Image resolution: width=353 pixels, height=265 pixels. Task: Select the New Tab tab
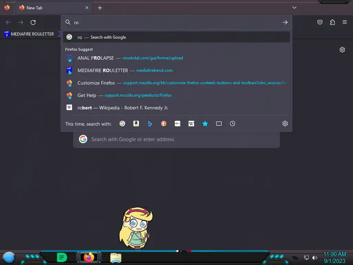coord(54,8)
